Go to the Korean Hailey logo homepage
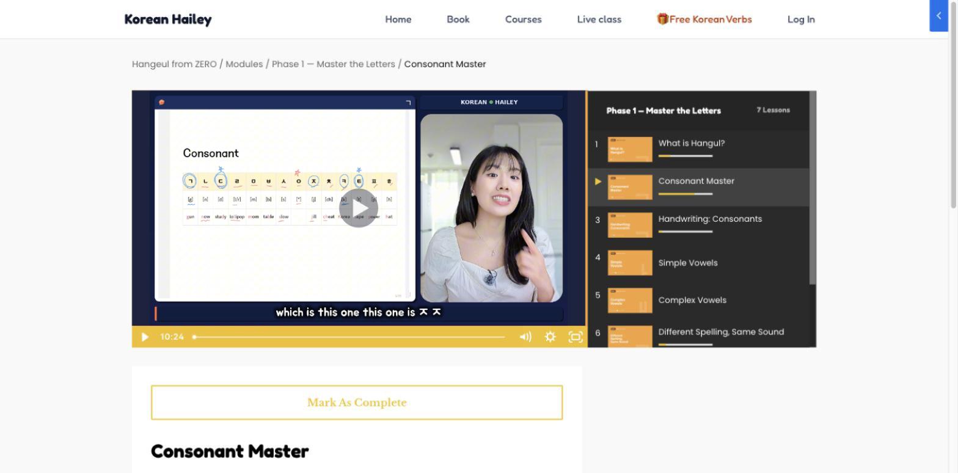 click(168, 19)
